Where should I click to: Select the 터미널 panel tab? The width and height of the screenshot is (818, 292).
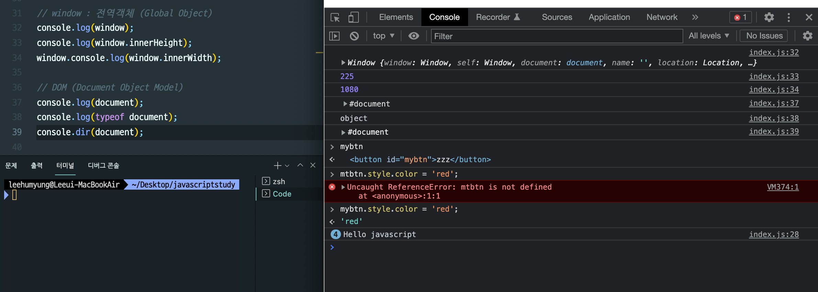65,166
